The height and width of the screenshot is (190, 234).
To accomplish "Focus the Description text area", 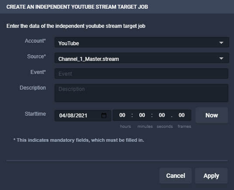I will pos(141,93).
